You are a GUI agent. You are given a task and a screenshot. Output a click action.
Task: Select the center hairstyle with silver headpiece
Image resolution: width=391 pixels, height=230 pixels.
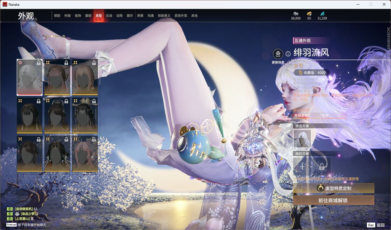pos(57,115)
